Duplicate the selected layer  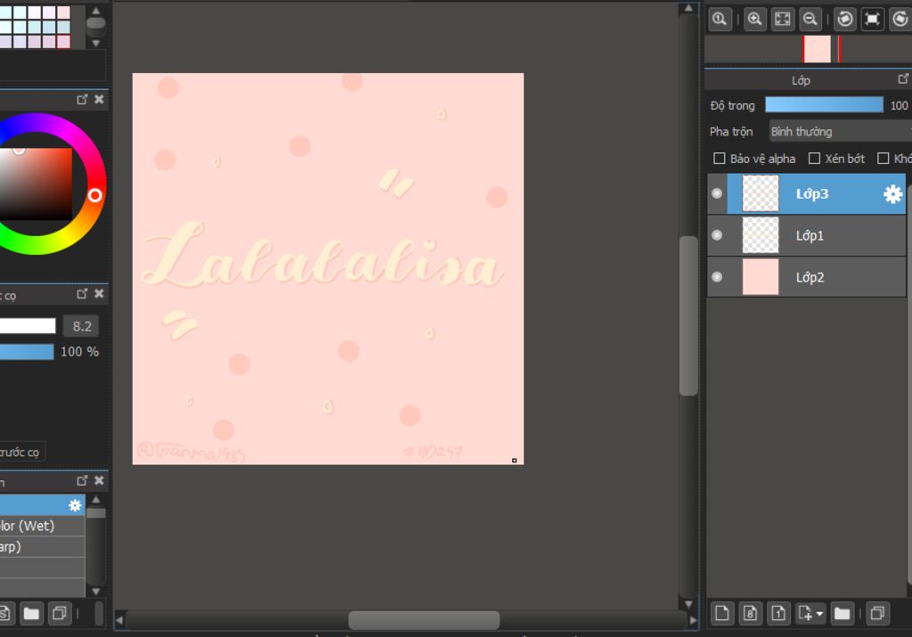877,613
